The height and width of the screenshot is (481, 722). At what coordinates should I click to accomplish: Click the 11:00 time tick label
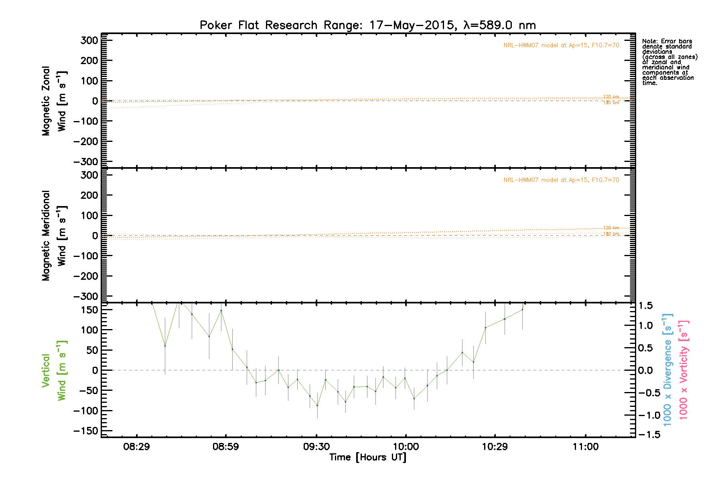(x=586, y=447)
